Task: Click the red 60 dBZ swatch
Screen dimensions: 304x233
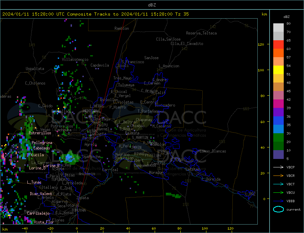Action: 278,44
